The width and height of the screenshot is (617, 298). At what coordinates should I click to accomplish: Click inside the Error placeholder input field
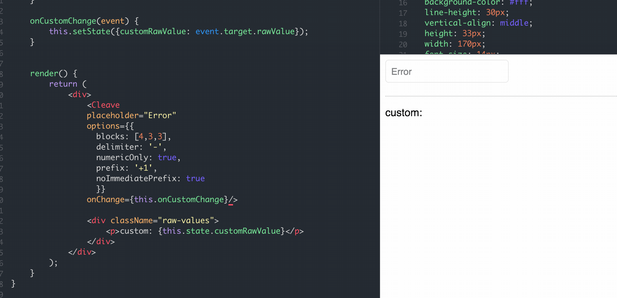pos(446,71)
